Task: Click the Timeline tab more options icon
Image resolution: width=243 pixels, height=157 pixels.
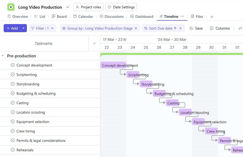Action: coord(182,16)
